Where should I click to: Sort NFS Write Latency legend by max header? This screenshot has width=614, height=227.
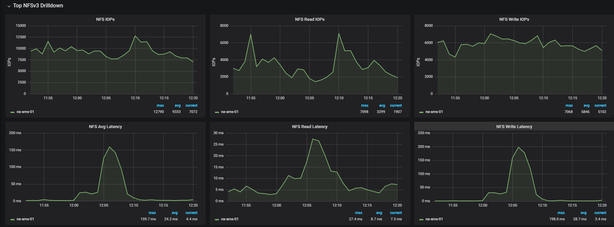click(x=561, y=213)
